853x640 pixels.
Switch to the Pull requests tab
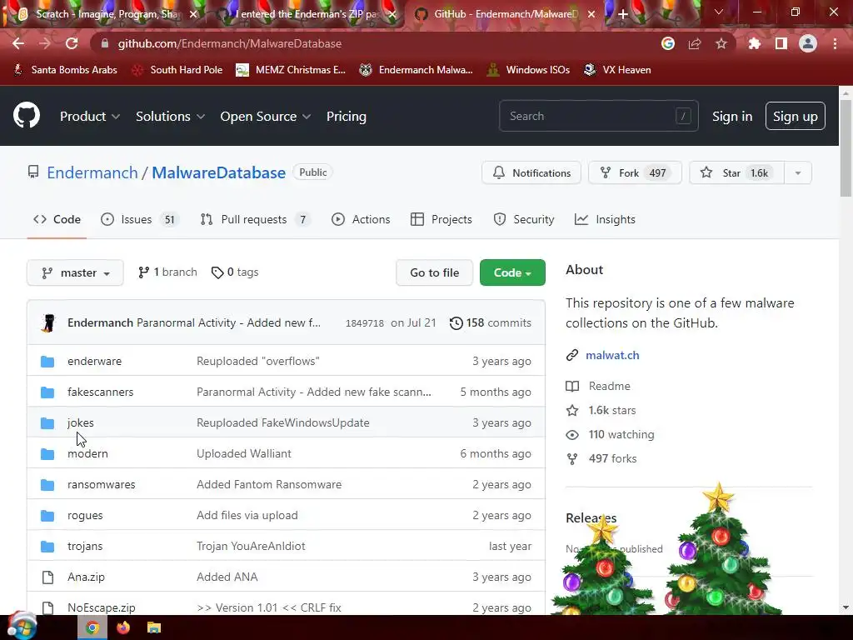[255, 219]
